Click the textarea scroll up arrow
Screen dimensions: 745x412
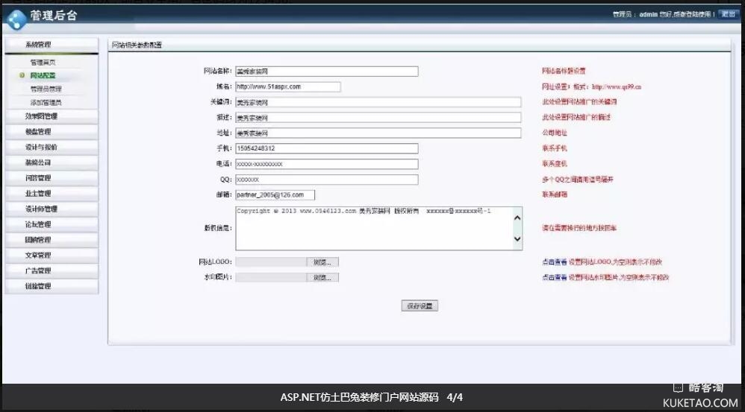pos(517,218)
